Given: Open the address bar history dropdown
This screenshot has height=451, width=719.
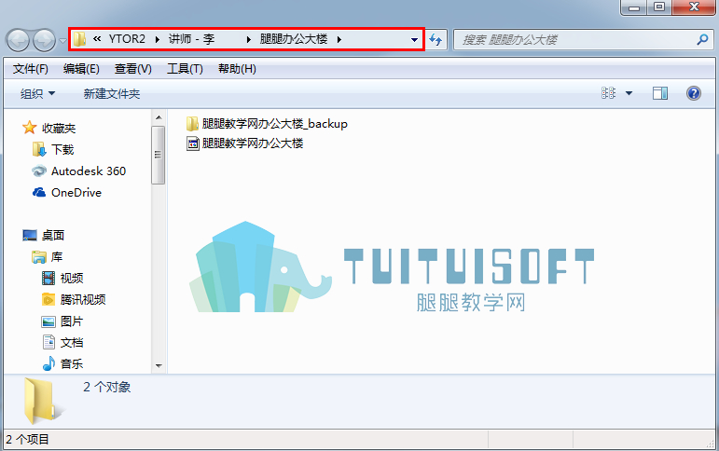Looking at the screenshot, I should coord(414,40).
